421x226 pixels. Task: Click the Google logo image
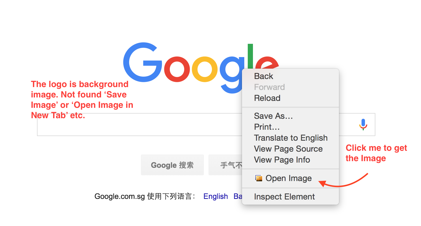tap(201, 69)
